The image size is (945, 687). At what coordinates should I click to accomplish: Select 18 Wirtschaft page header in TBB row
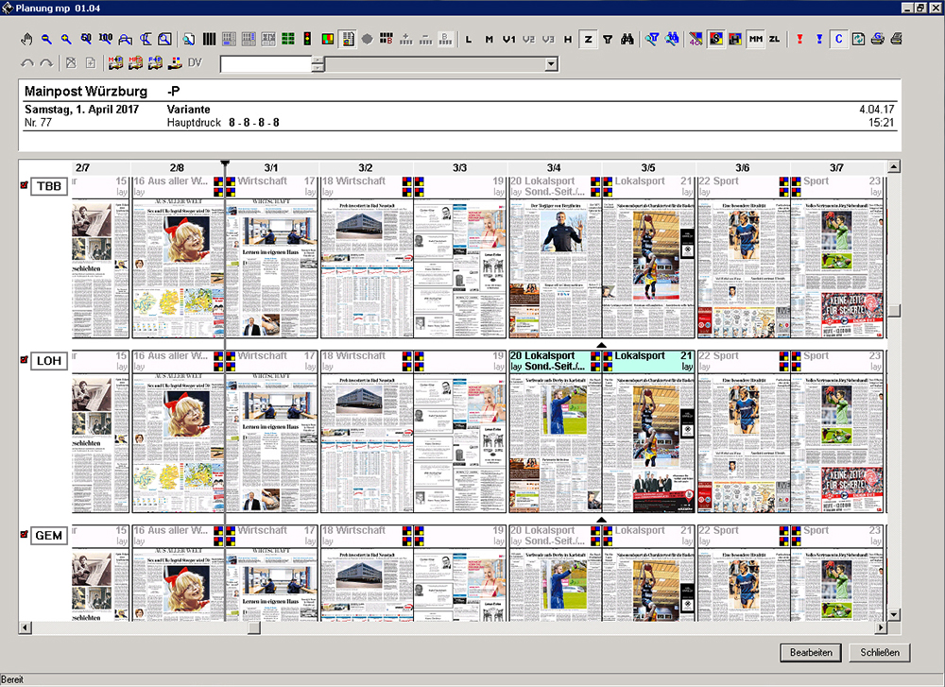pyautogui.click(x=367, y=186)
